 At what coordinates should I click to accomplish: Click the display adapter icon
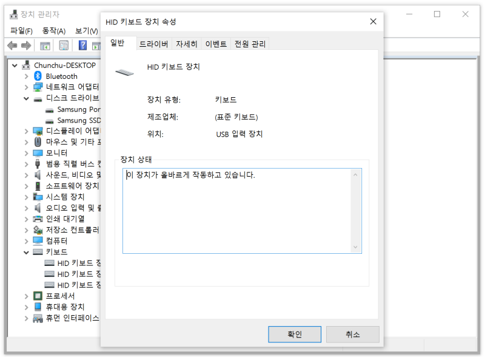(x=38, y=131)
